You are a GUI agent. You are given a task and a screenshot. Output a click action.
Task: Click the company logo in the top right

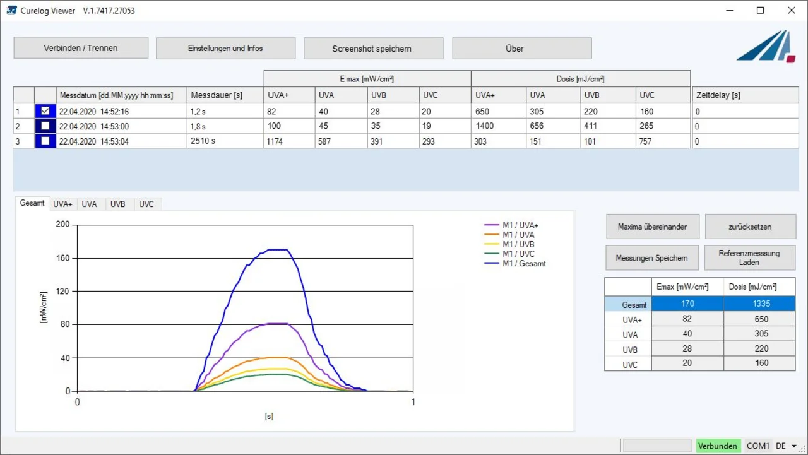(x=766, y=46)
